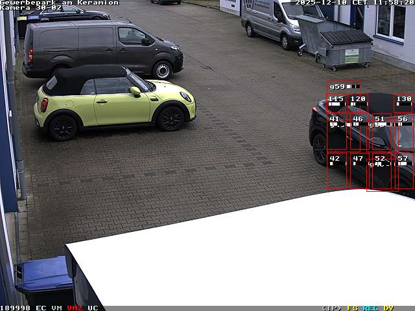This screenshot has height=311, width=415.
Task: Click the red VM2 status flag
Action: (75, 308)
